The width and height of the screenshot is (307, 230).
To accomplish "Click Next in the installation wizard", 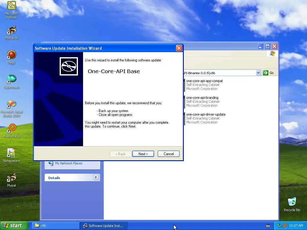I will click(x=143, y=154).
